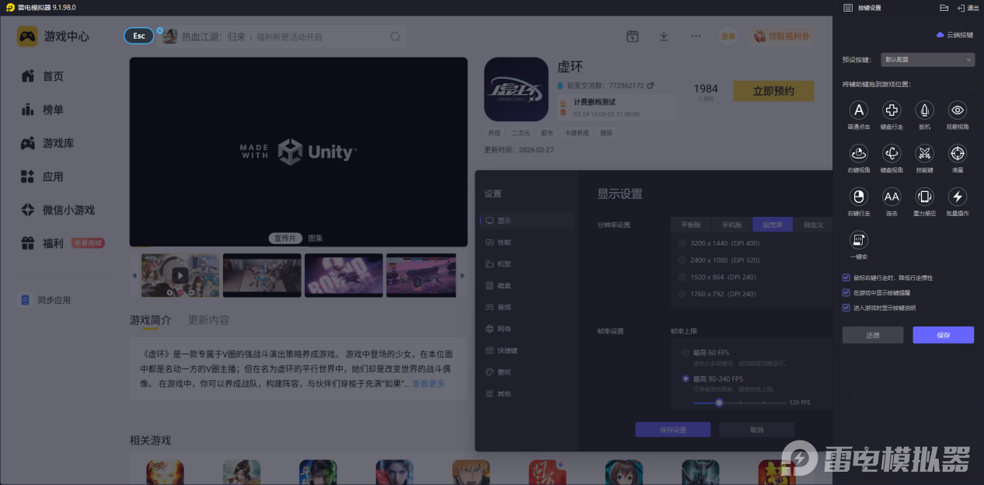Click the search magnifier icon

coord(395,37)
